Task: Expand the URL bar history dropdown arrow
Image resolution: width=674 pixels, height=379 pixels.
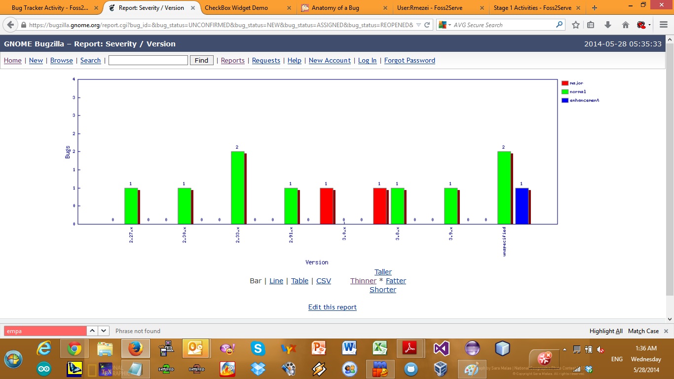Action: tap(418, 25)
